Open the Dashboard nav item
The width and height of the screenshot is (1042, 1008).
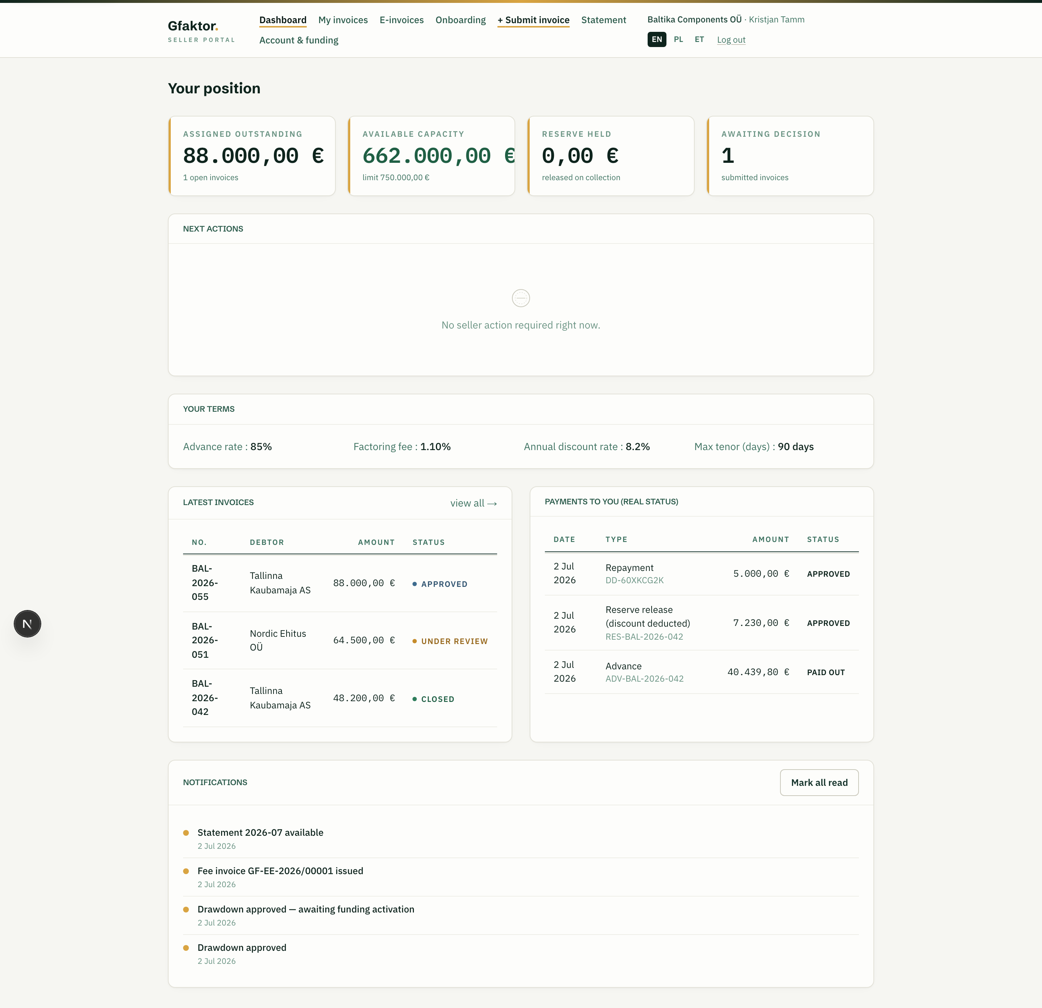(x=283, y=20)
